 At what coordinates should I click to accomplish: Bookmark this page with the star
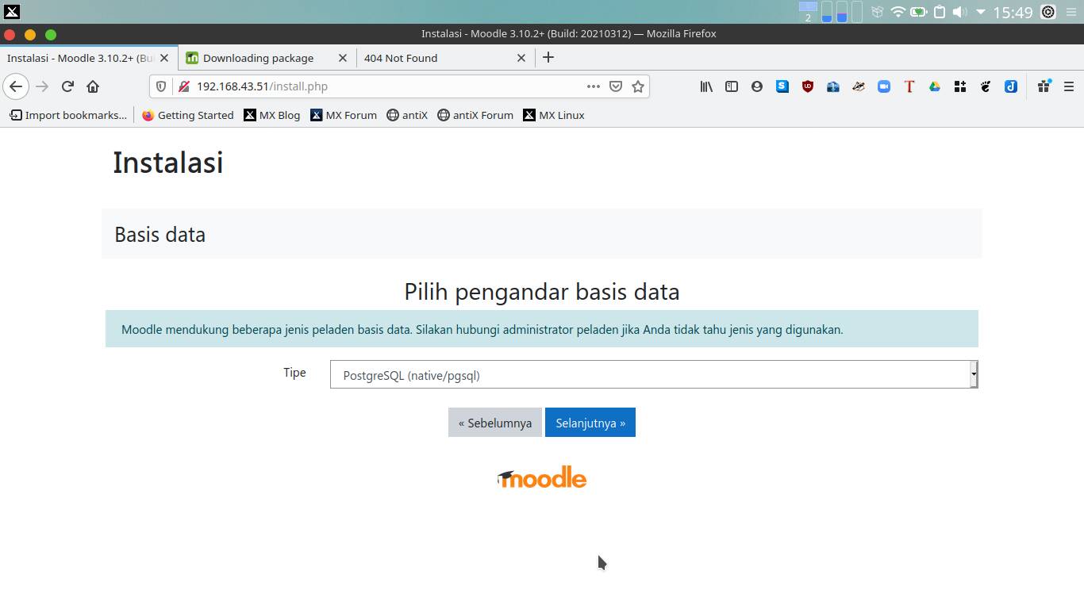click(x=638, y=86)
